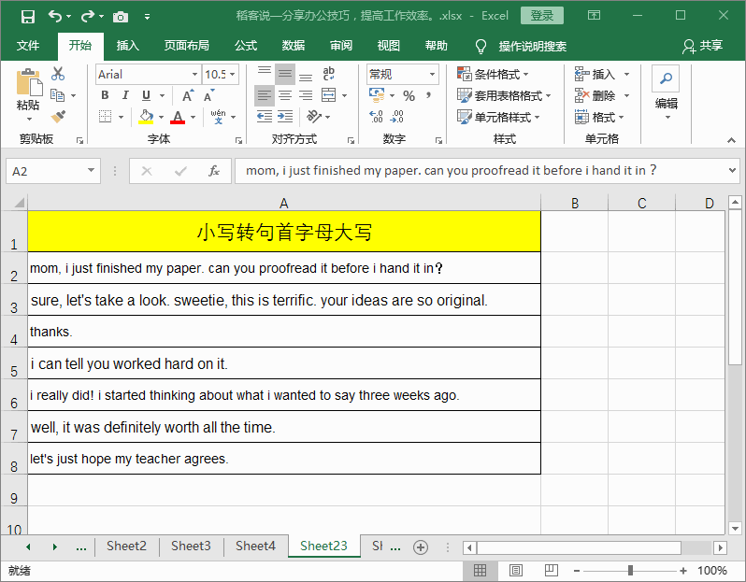Click the Cut scissors icon
The width and height of the screenshot is (746, 582).
[58, 74]
